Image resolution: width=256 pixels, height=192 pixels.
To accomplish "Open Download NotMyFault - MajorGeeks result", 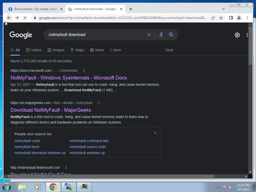I will 50,110.
